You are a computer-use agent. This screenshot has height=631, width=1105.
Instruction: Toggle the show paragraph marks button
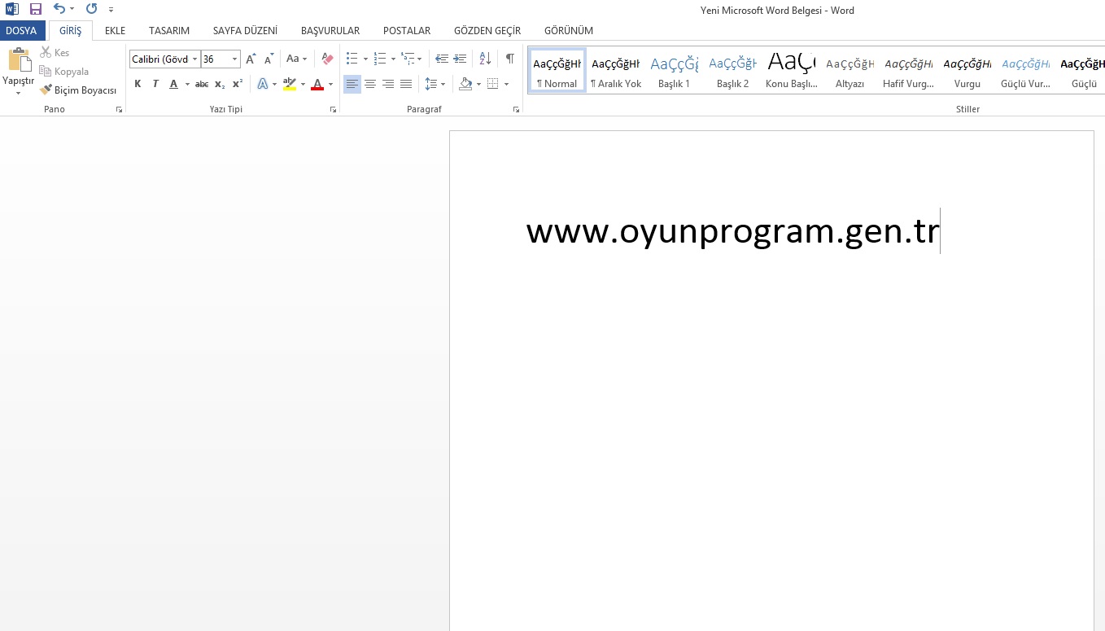(x=509, y=59)
